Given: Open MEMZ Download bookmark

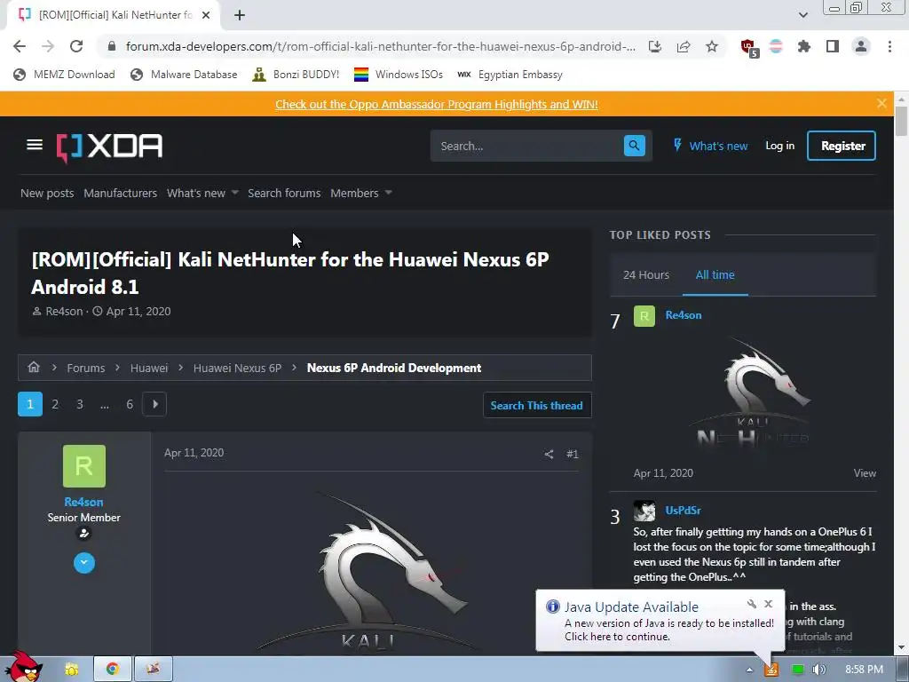Looking at the screenshot, I should 64,75.
